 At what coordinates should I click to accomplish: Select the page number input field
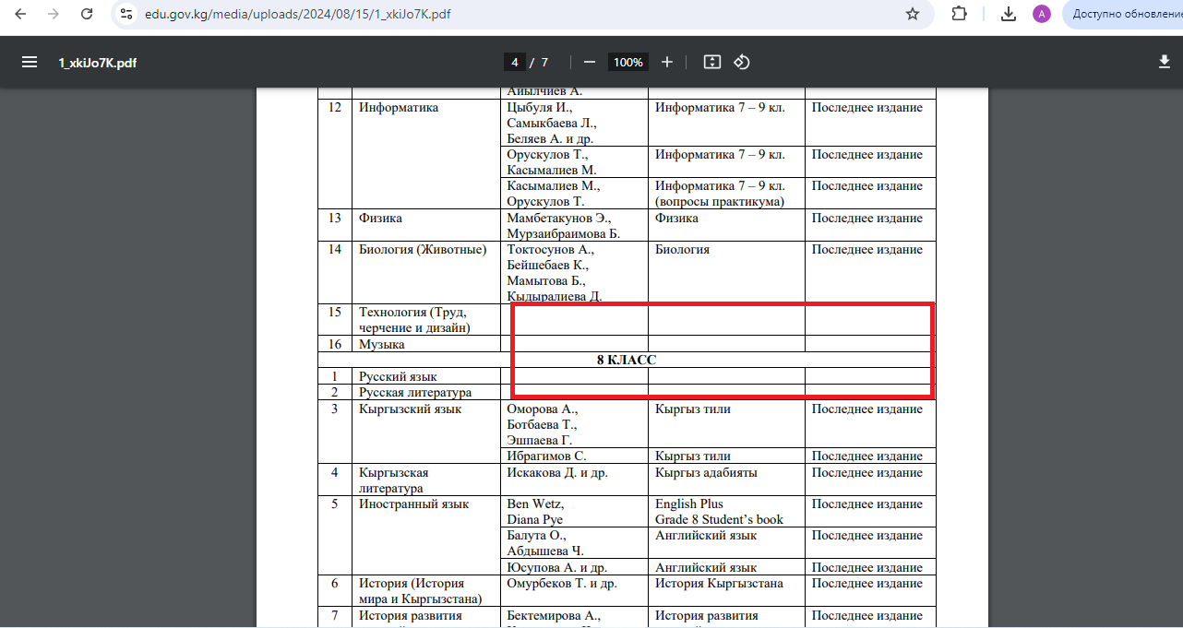(515, 62)
